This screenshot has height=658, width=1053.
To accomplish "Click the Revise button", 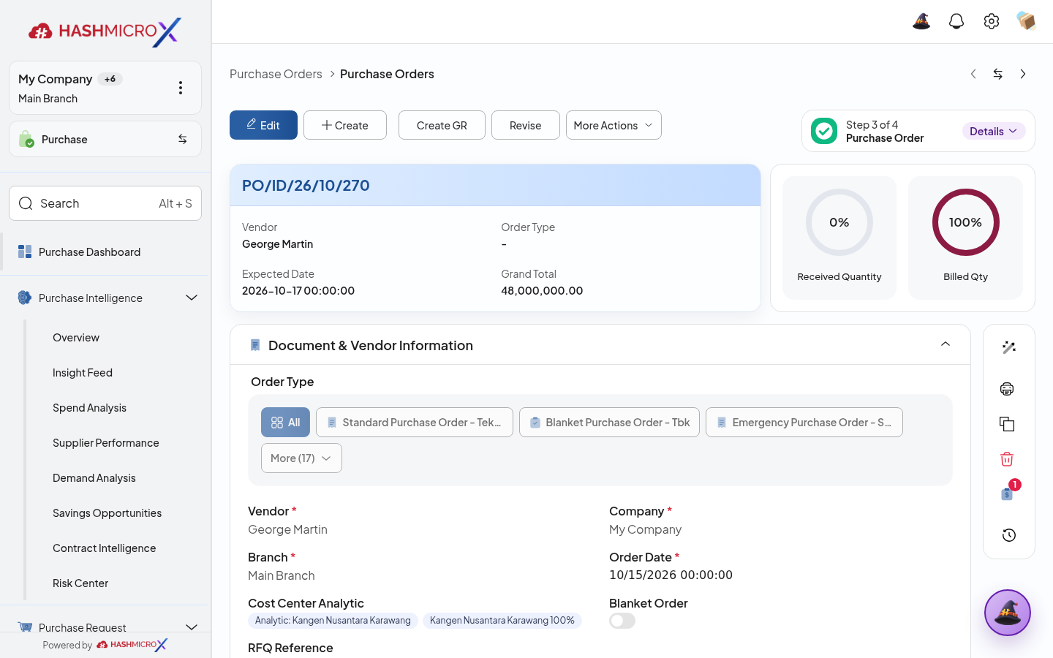I will click(x=526, y=125).
